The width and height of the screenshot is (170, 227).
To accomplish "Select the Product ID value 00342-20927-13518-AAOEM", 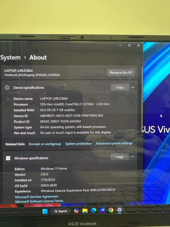I will (60, 121).
